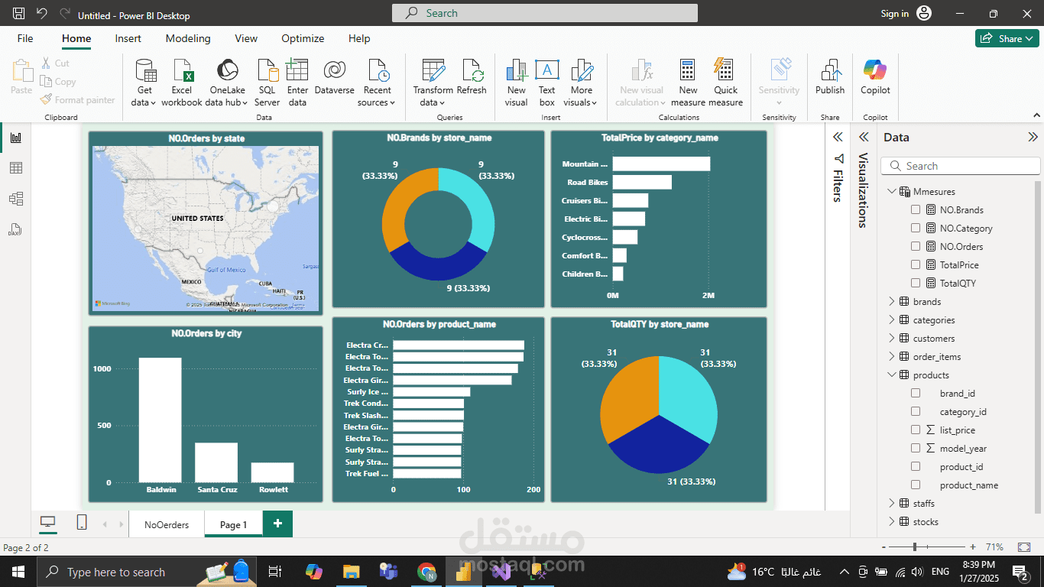Image resolution: width=1044 pixels, height=587 pixels.
Task: Connect to SQL Server icon
Action: coord(267,70)
